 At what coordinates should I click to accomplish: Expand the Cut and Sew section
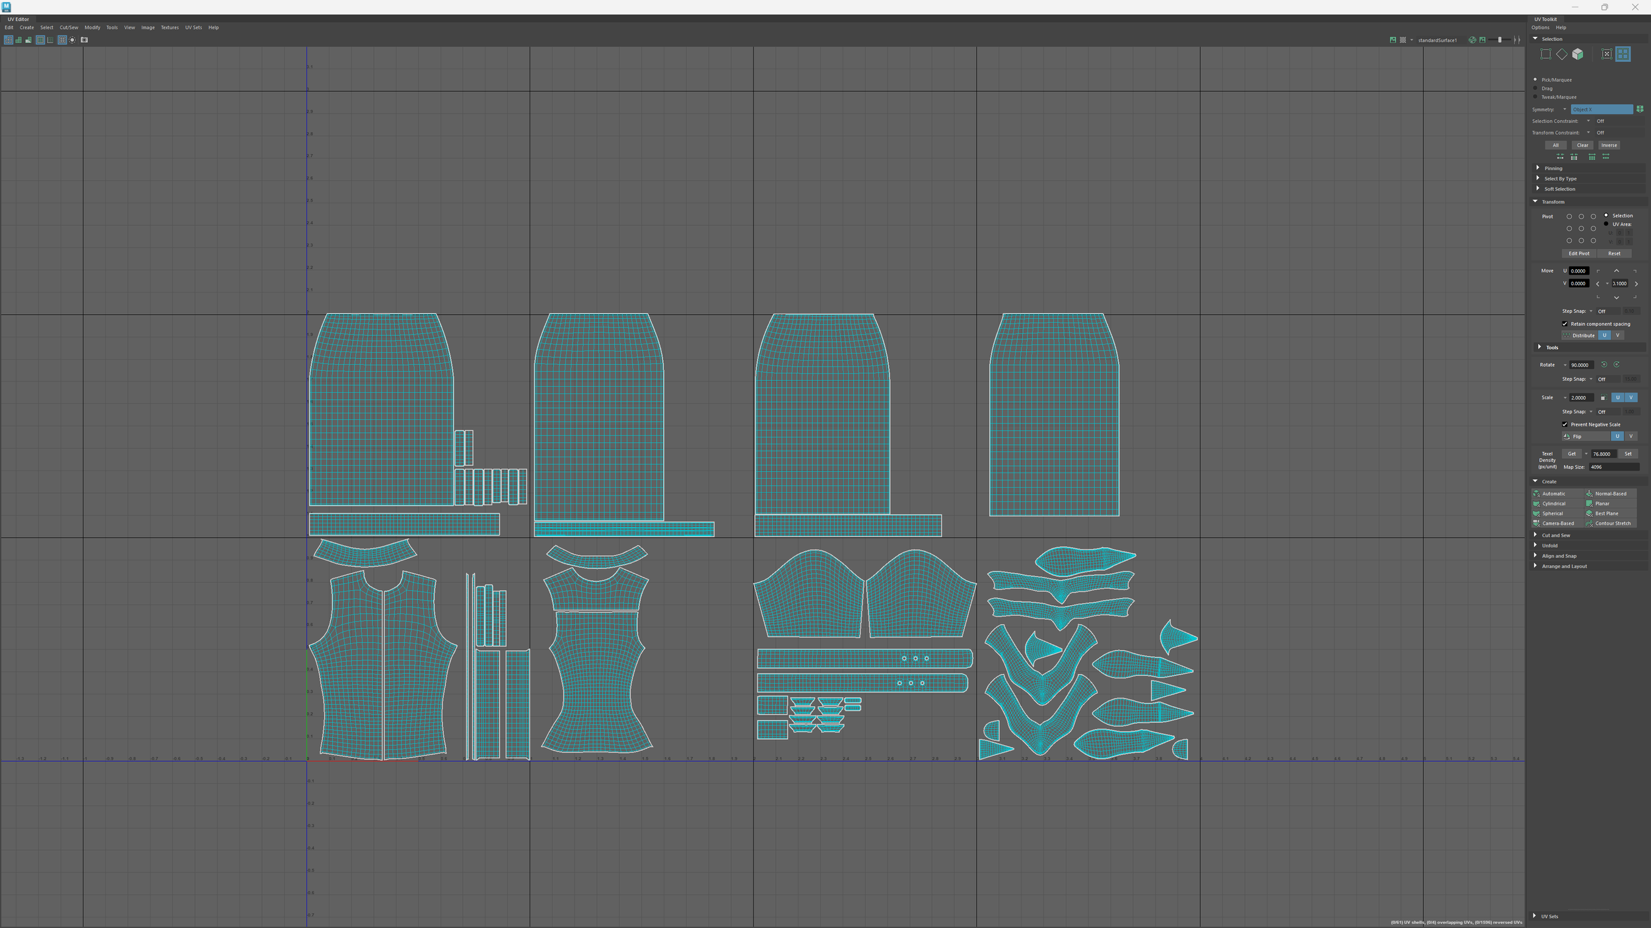pyautogui.click(x=1588, y=535)
